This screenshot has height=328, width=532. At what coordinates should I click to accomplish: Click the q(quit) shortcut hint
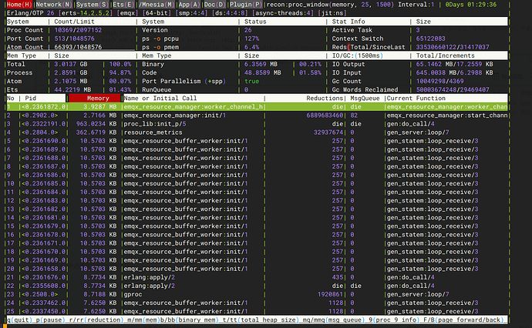[x=19, y=320]
